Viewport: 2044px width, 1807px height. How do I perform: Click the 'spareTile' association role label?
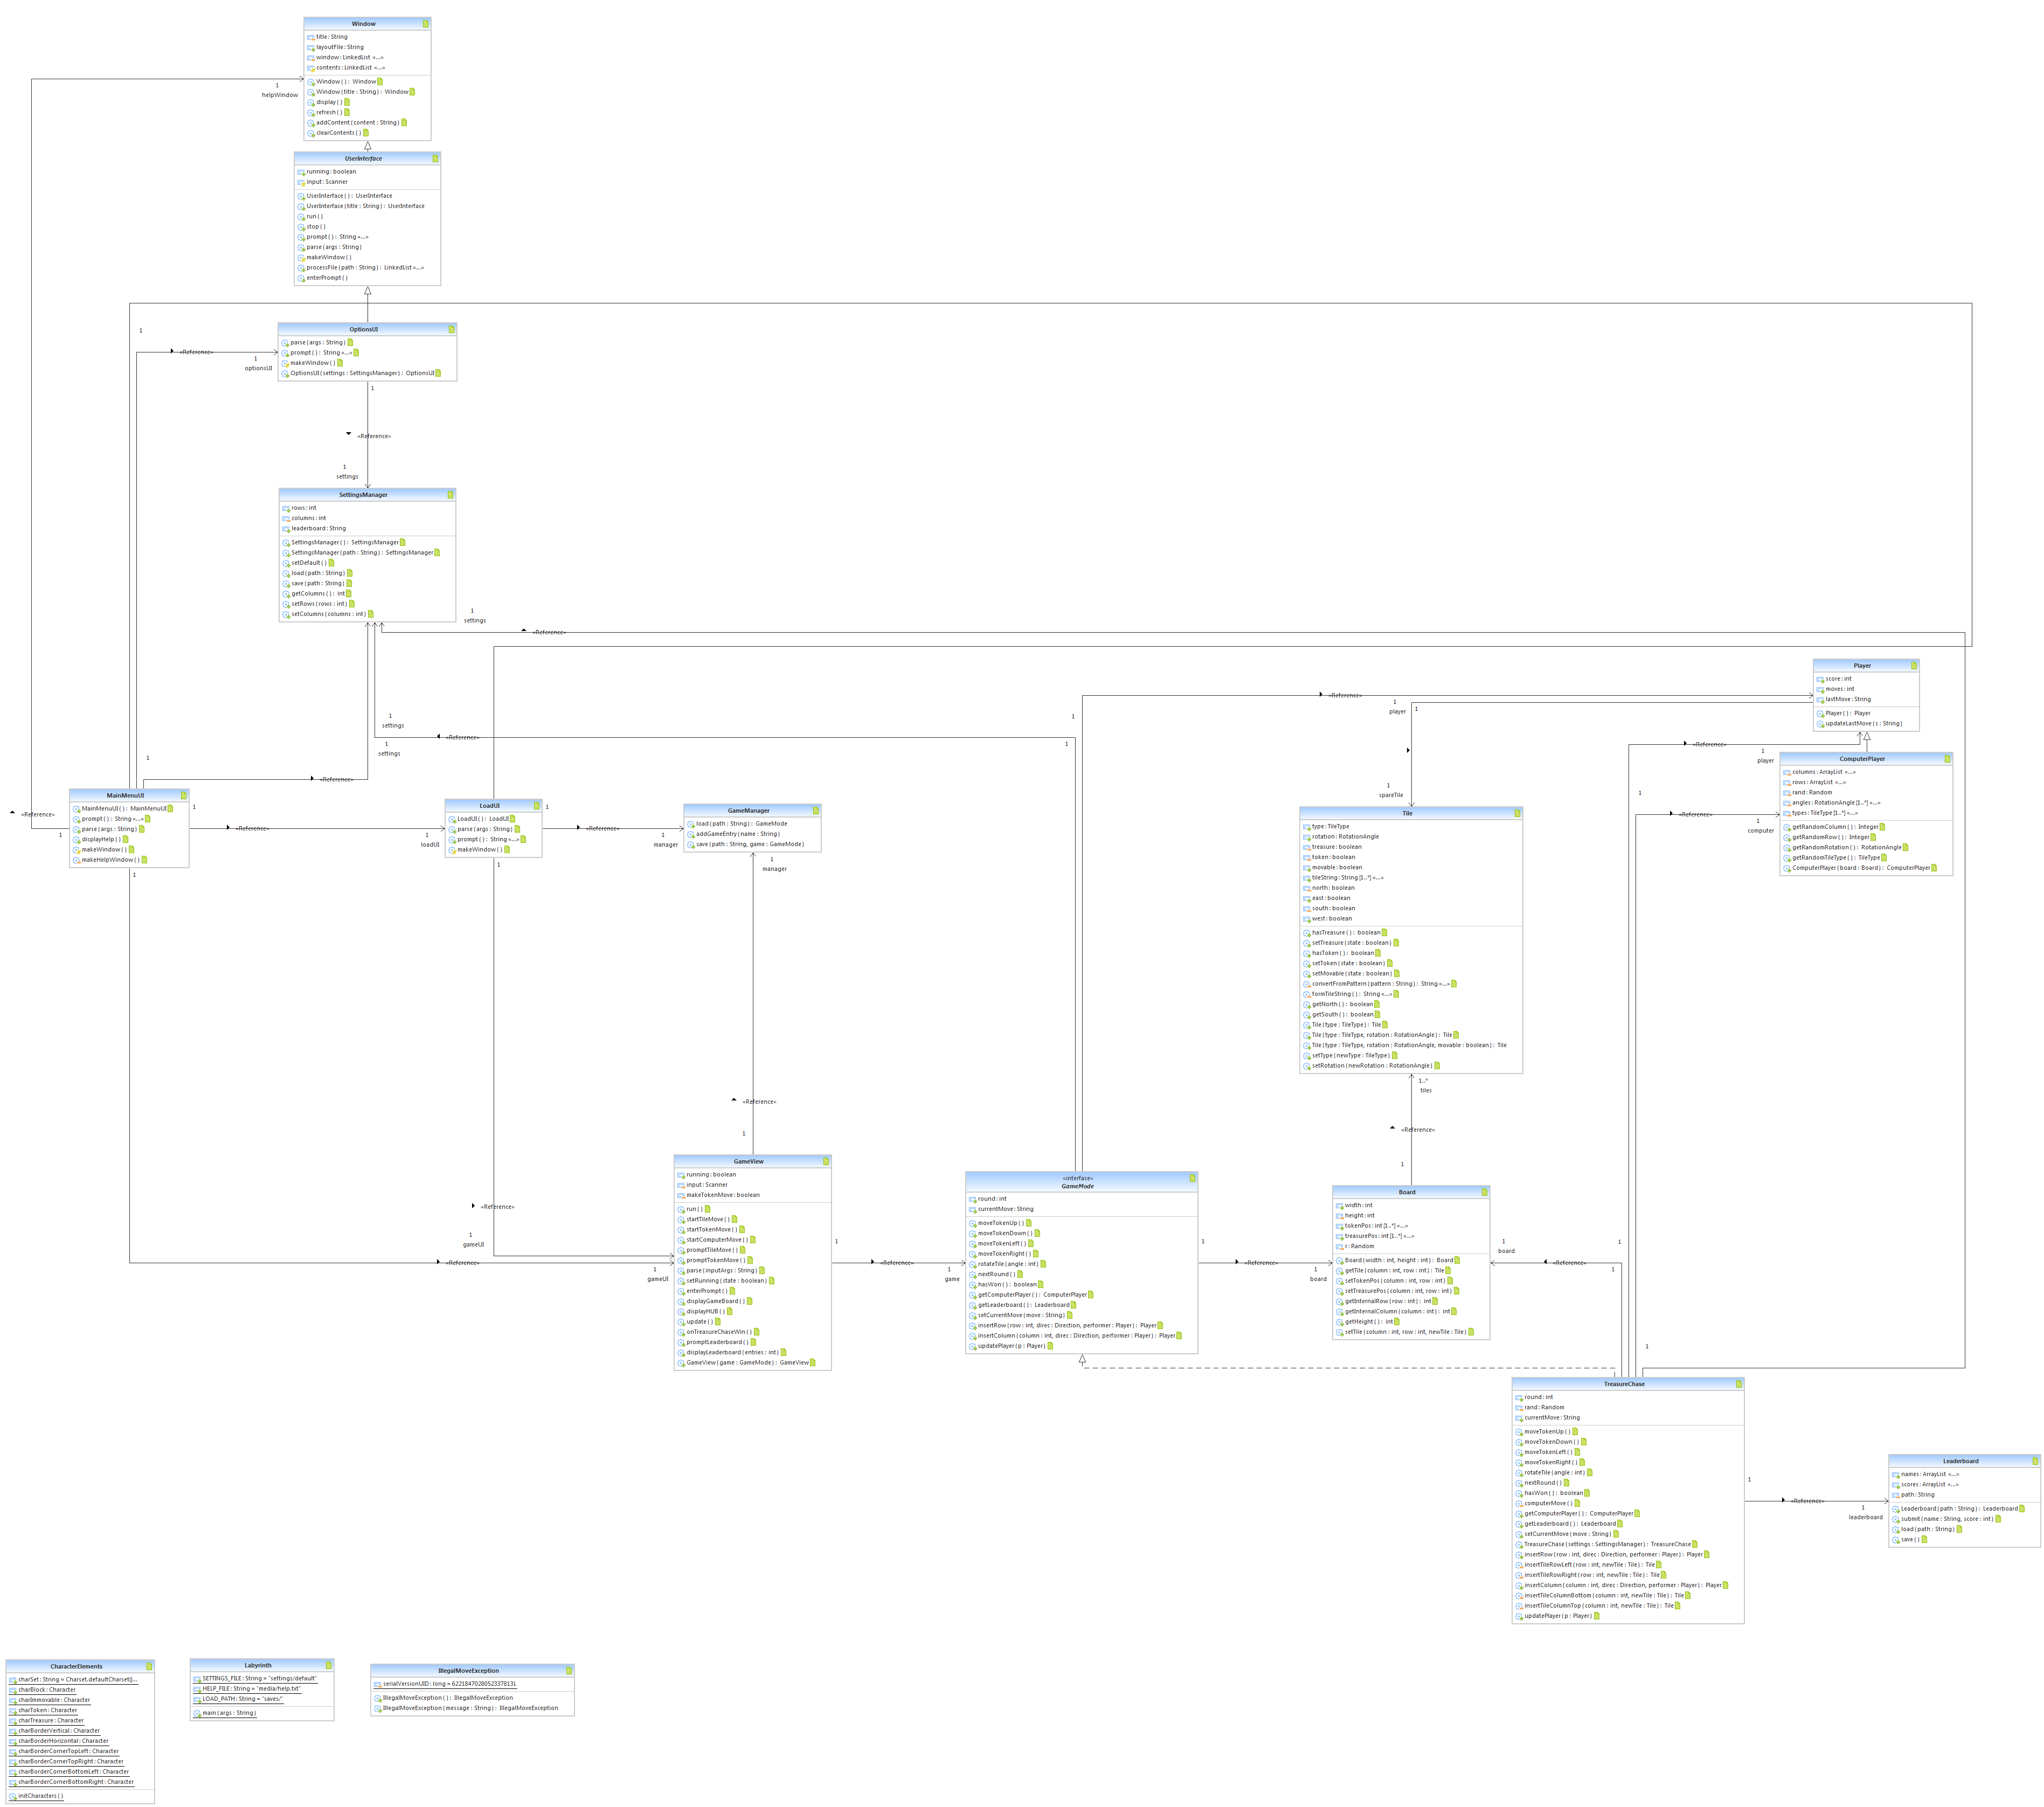[1391, 795]
